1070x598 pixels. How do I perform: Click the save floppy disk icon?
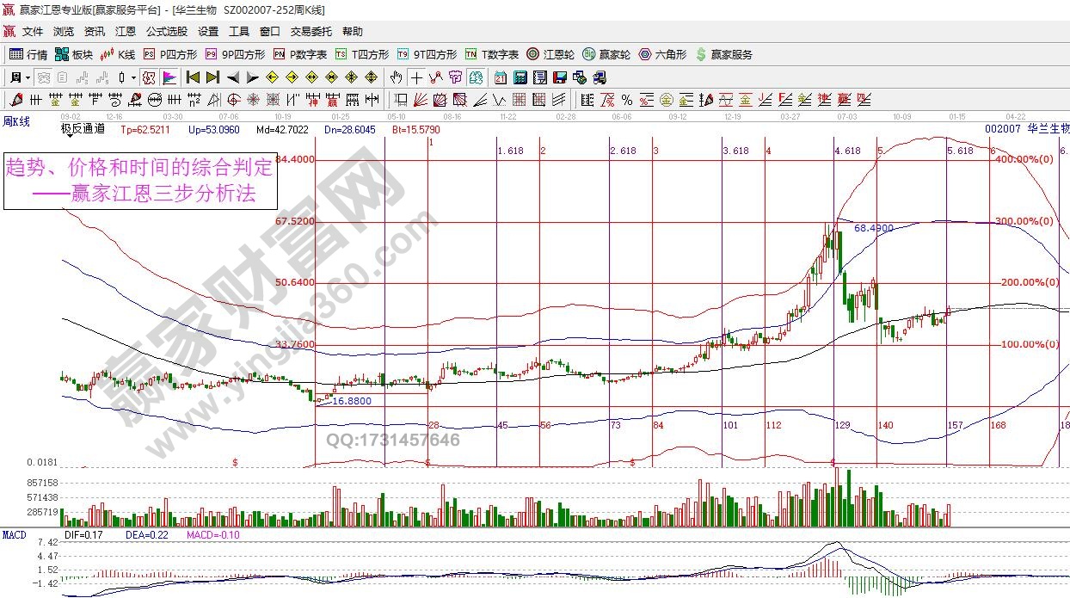(x=560, y=77)
